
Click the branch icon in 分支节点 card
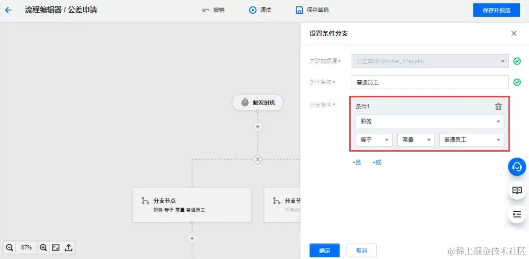pos(145,201)
